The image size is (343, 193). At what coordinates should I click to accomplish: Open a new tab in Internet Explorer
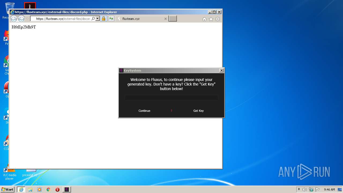pyautogui.click(x=173, y=19)
